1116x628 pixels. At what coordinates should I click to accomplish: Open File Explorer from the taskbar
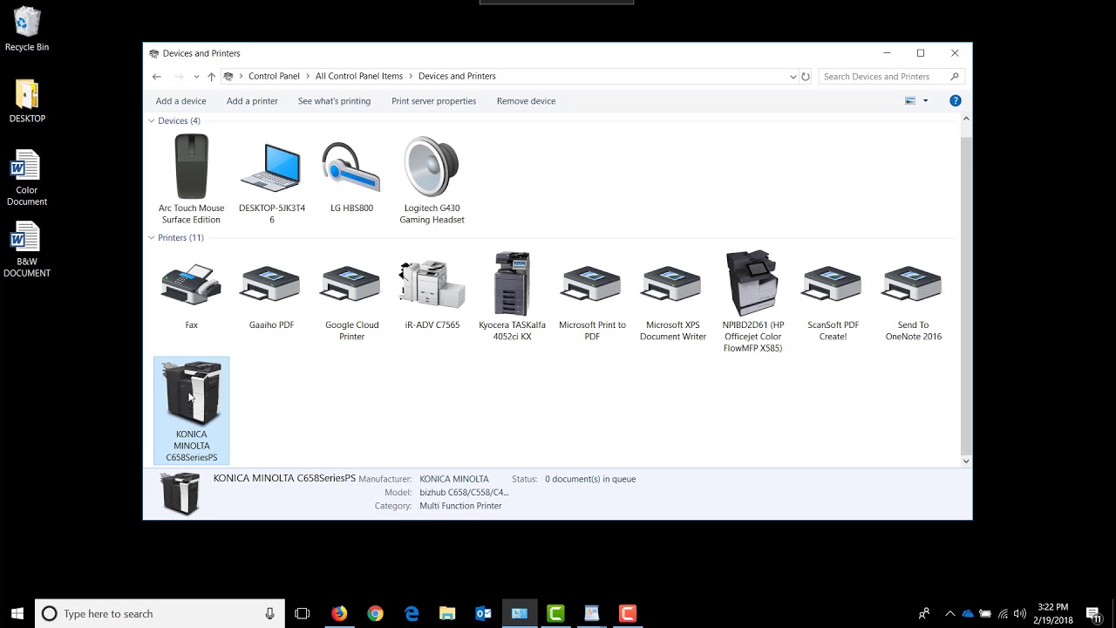[447, 614]
